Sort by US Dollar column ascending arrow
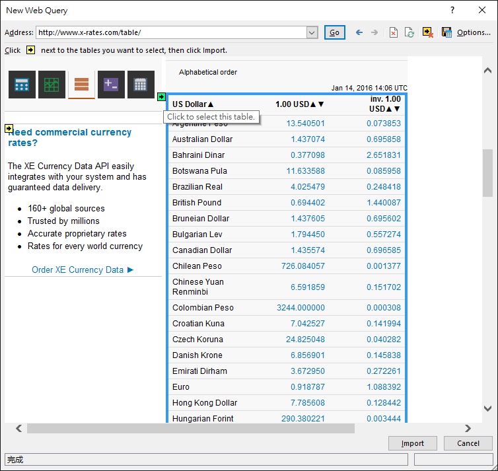The width and height of the screenshot is (498, 471). [x=211, y=104]
